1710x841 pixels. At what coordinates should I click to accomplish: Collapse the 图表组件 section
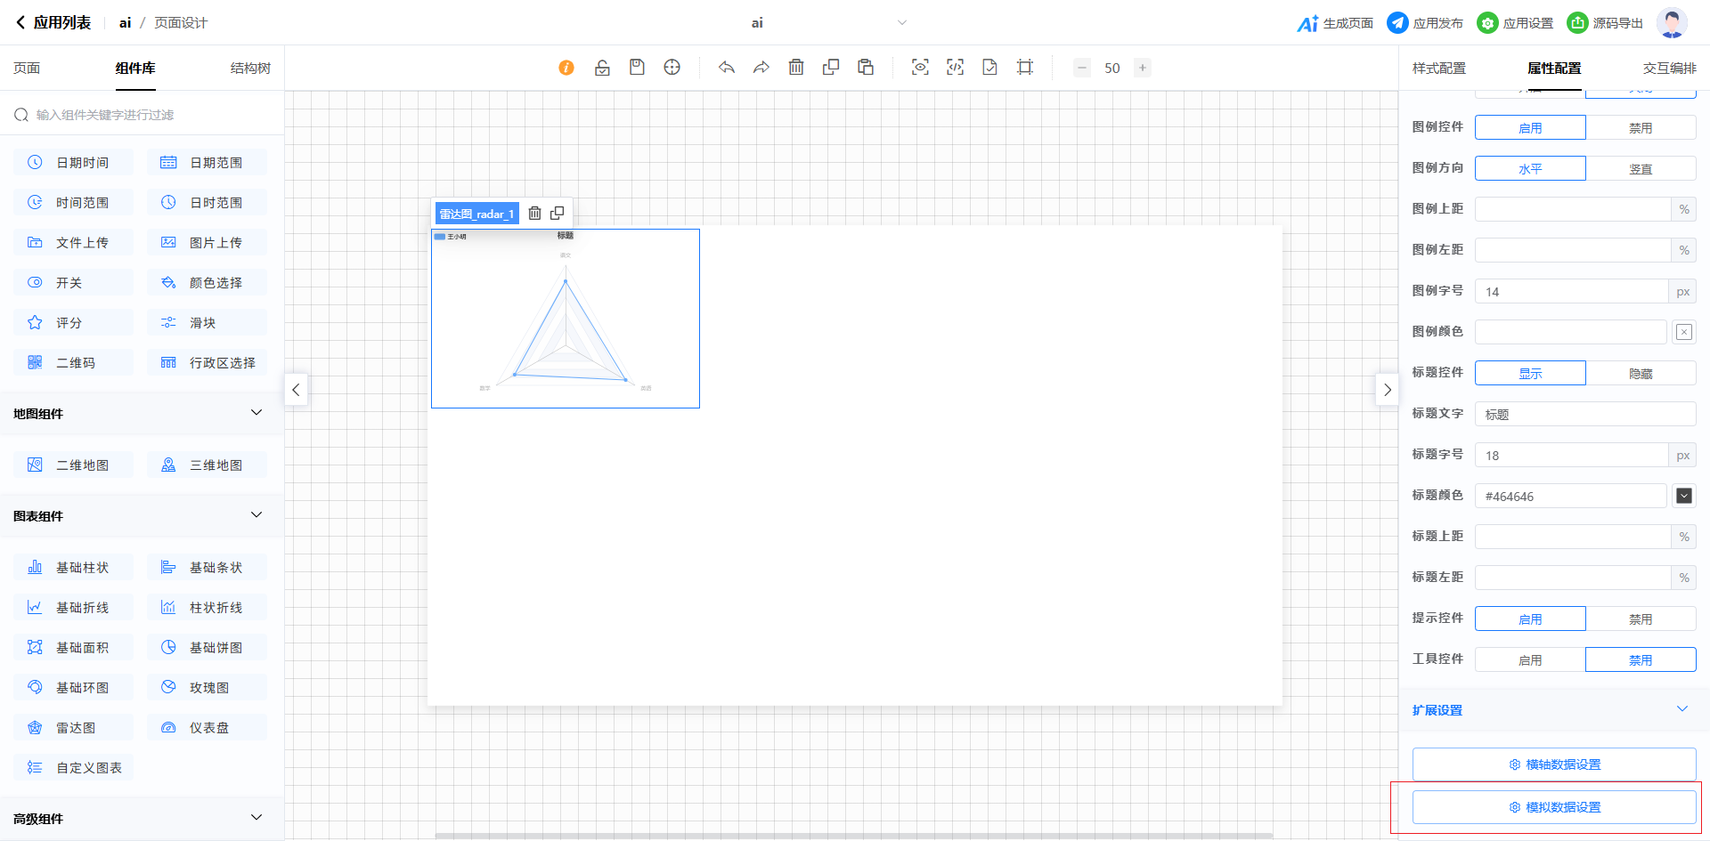pyautogui.click(x=256, y=515)
